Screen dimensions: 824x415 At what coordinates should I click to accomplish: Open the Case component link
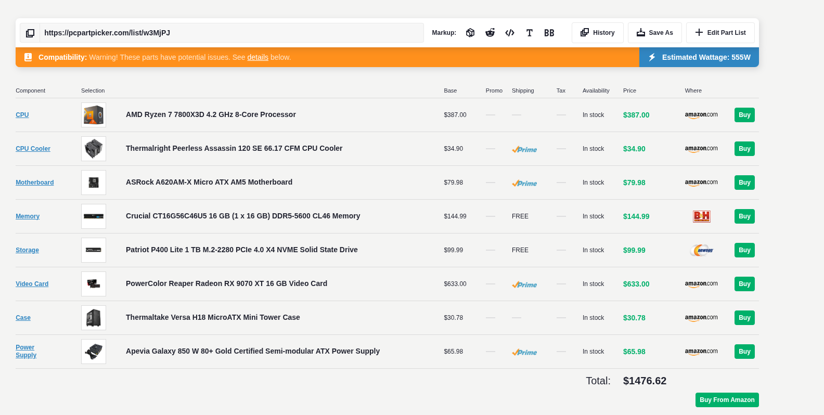(23, 318)
